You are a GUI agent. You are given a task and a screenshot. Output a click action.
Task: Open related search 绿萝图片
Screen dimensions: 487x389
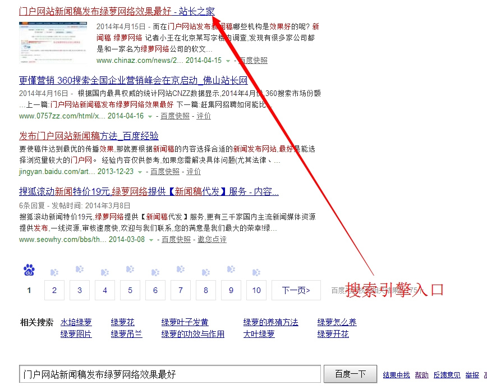coord(76,334)
